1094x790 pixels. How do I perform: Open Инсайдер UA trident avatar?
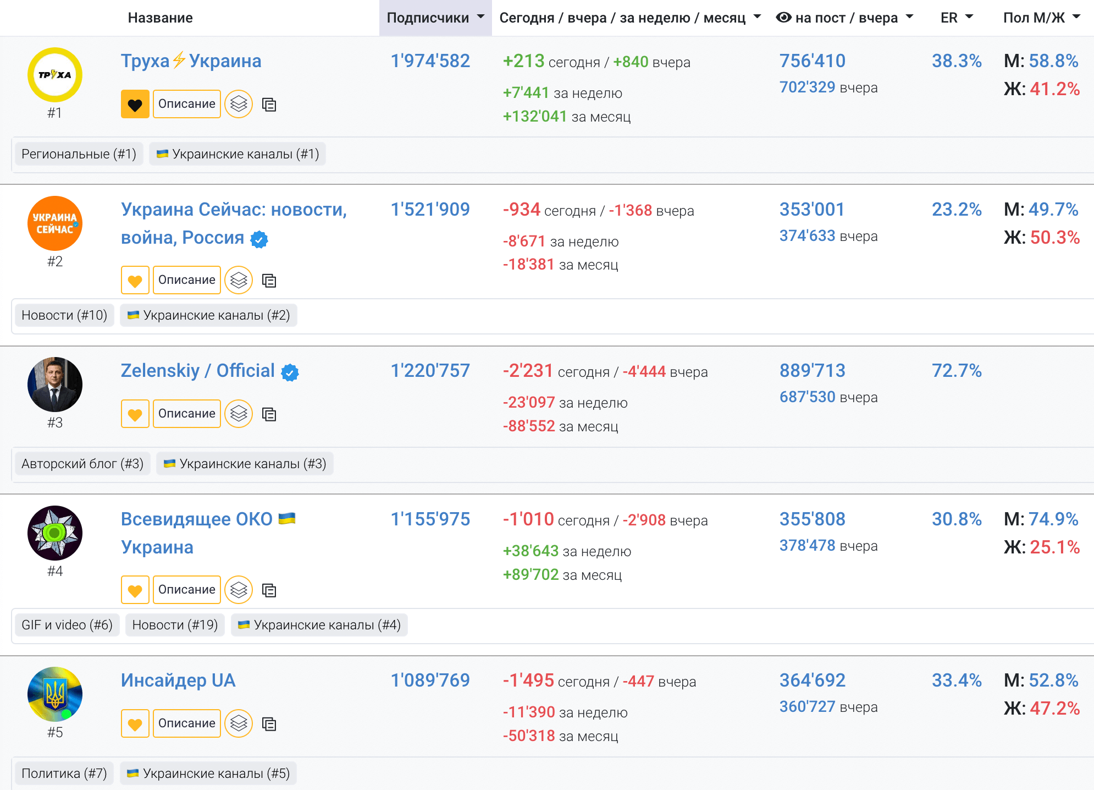55,694
